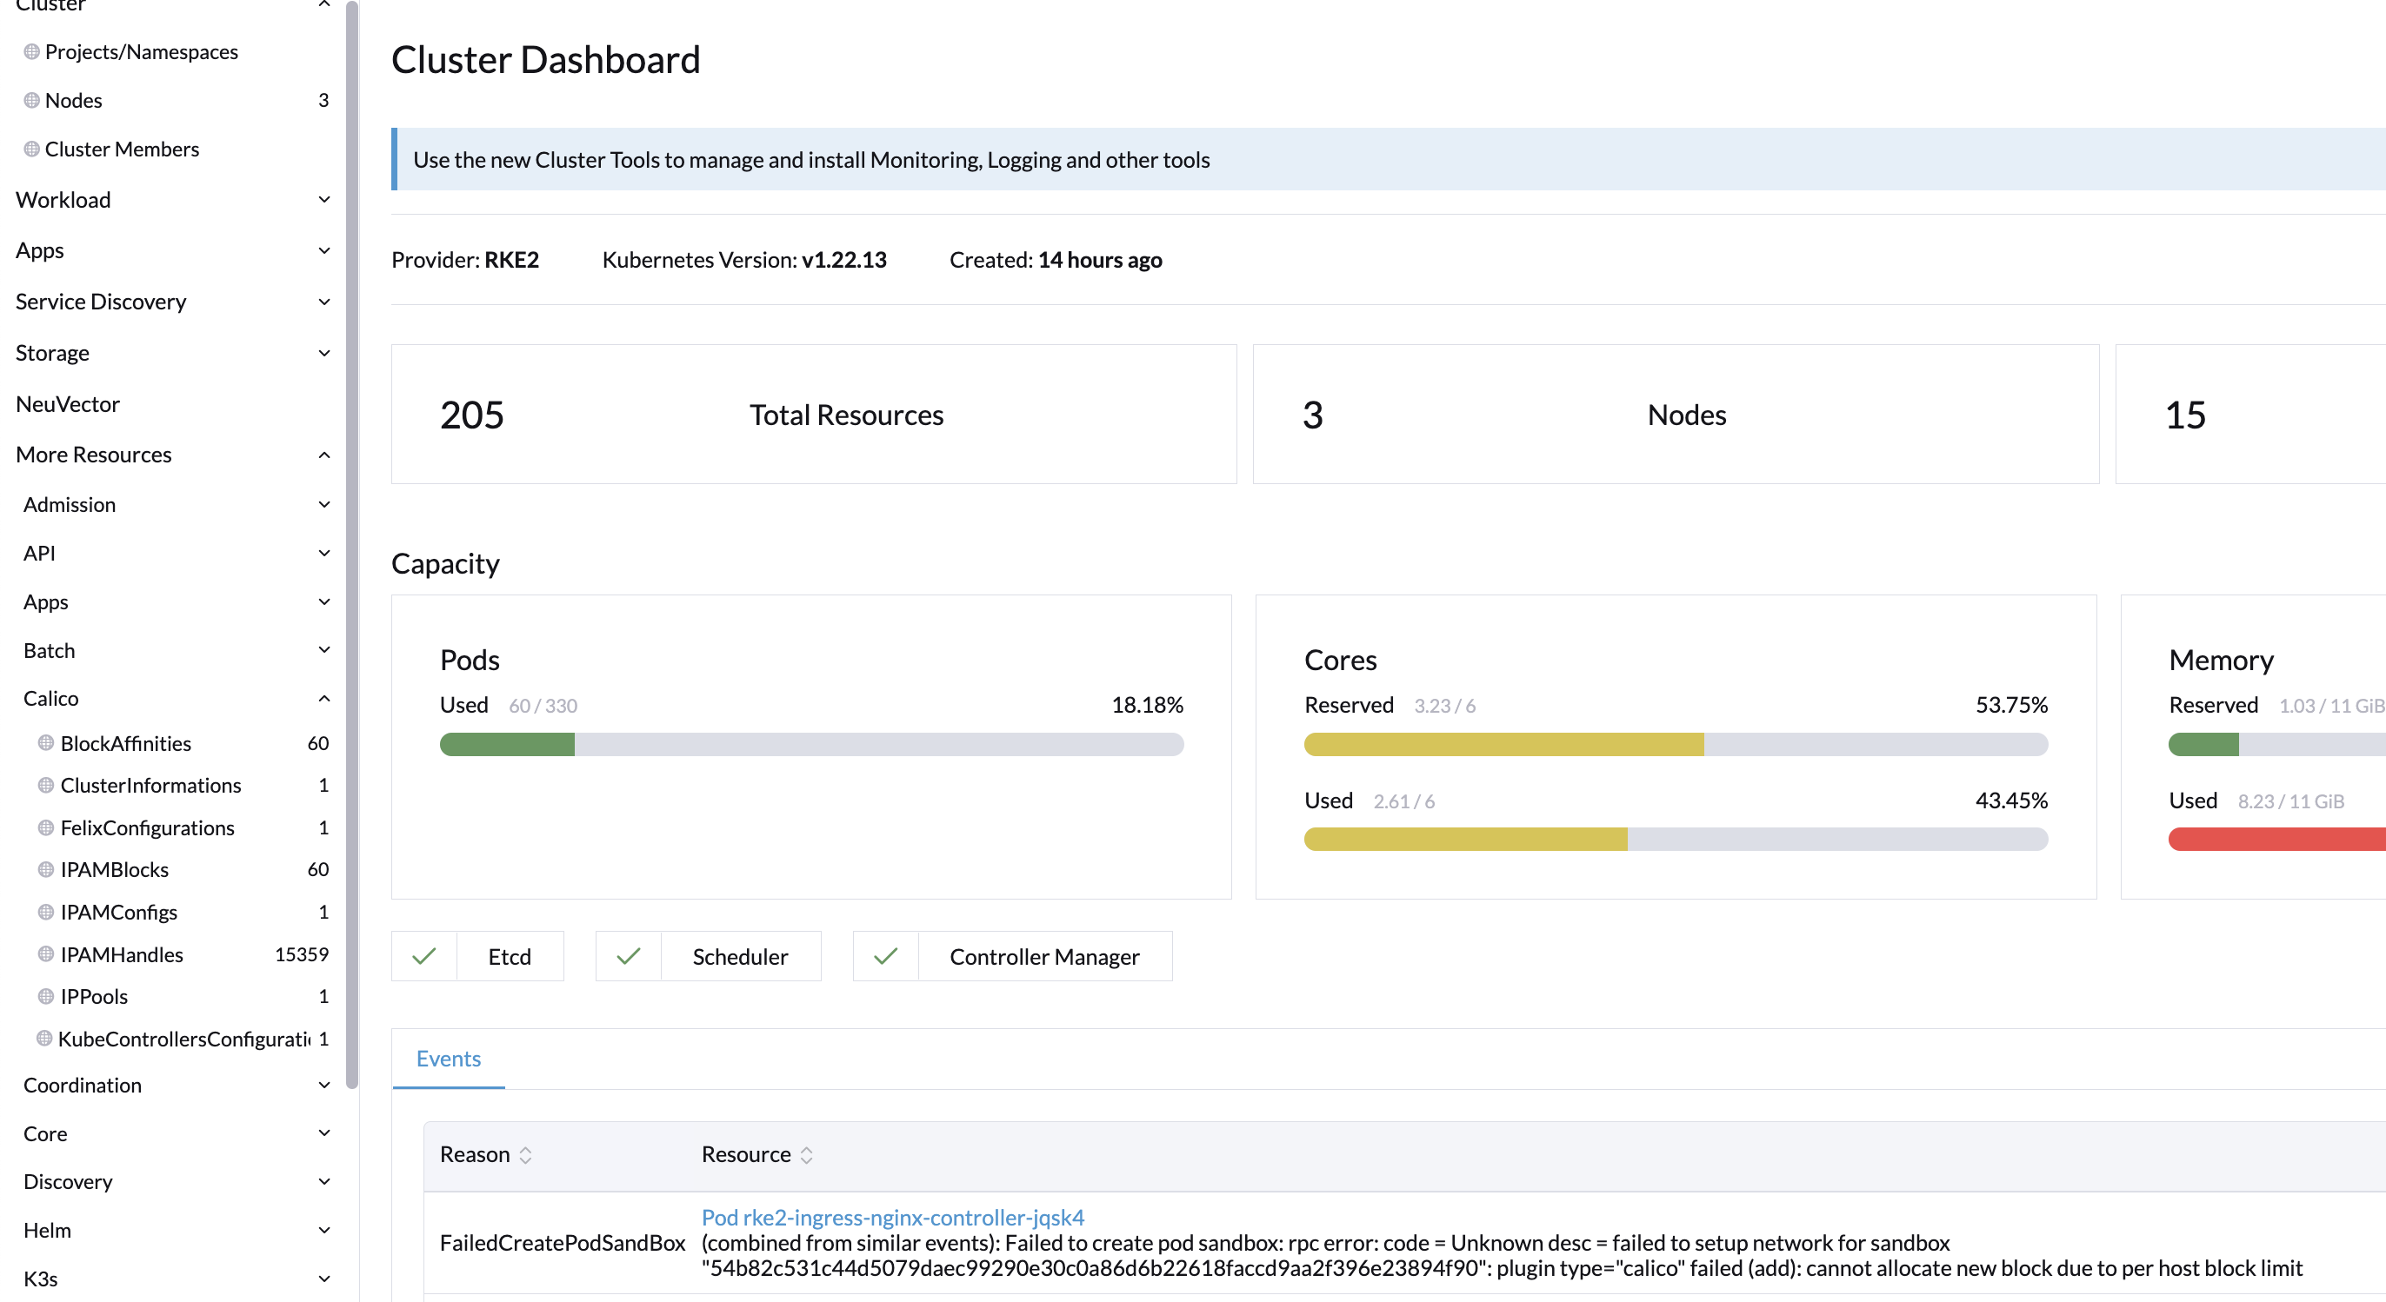Click the globe icon beside BlockAffinities
This screenshot has height=1302, width=2386.
click(45, 742)
